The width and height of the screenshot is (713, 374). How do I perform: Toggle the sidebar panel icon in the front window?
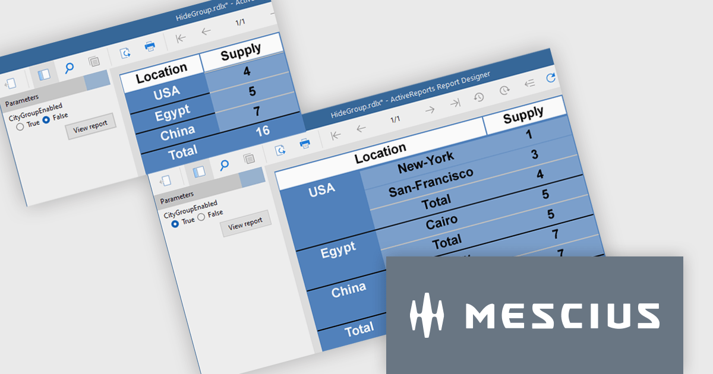[x=198, y=172]
